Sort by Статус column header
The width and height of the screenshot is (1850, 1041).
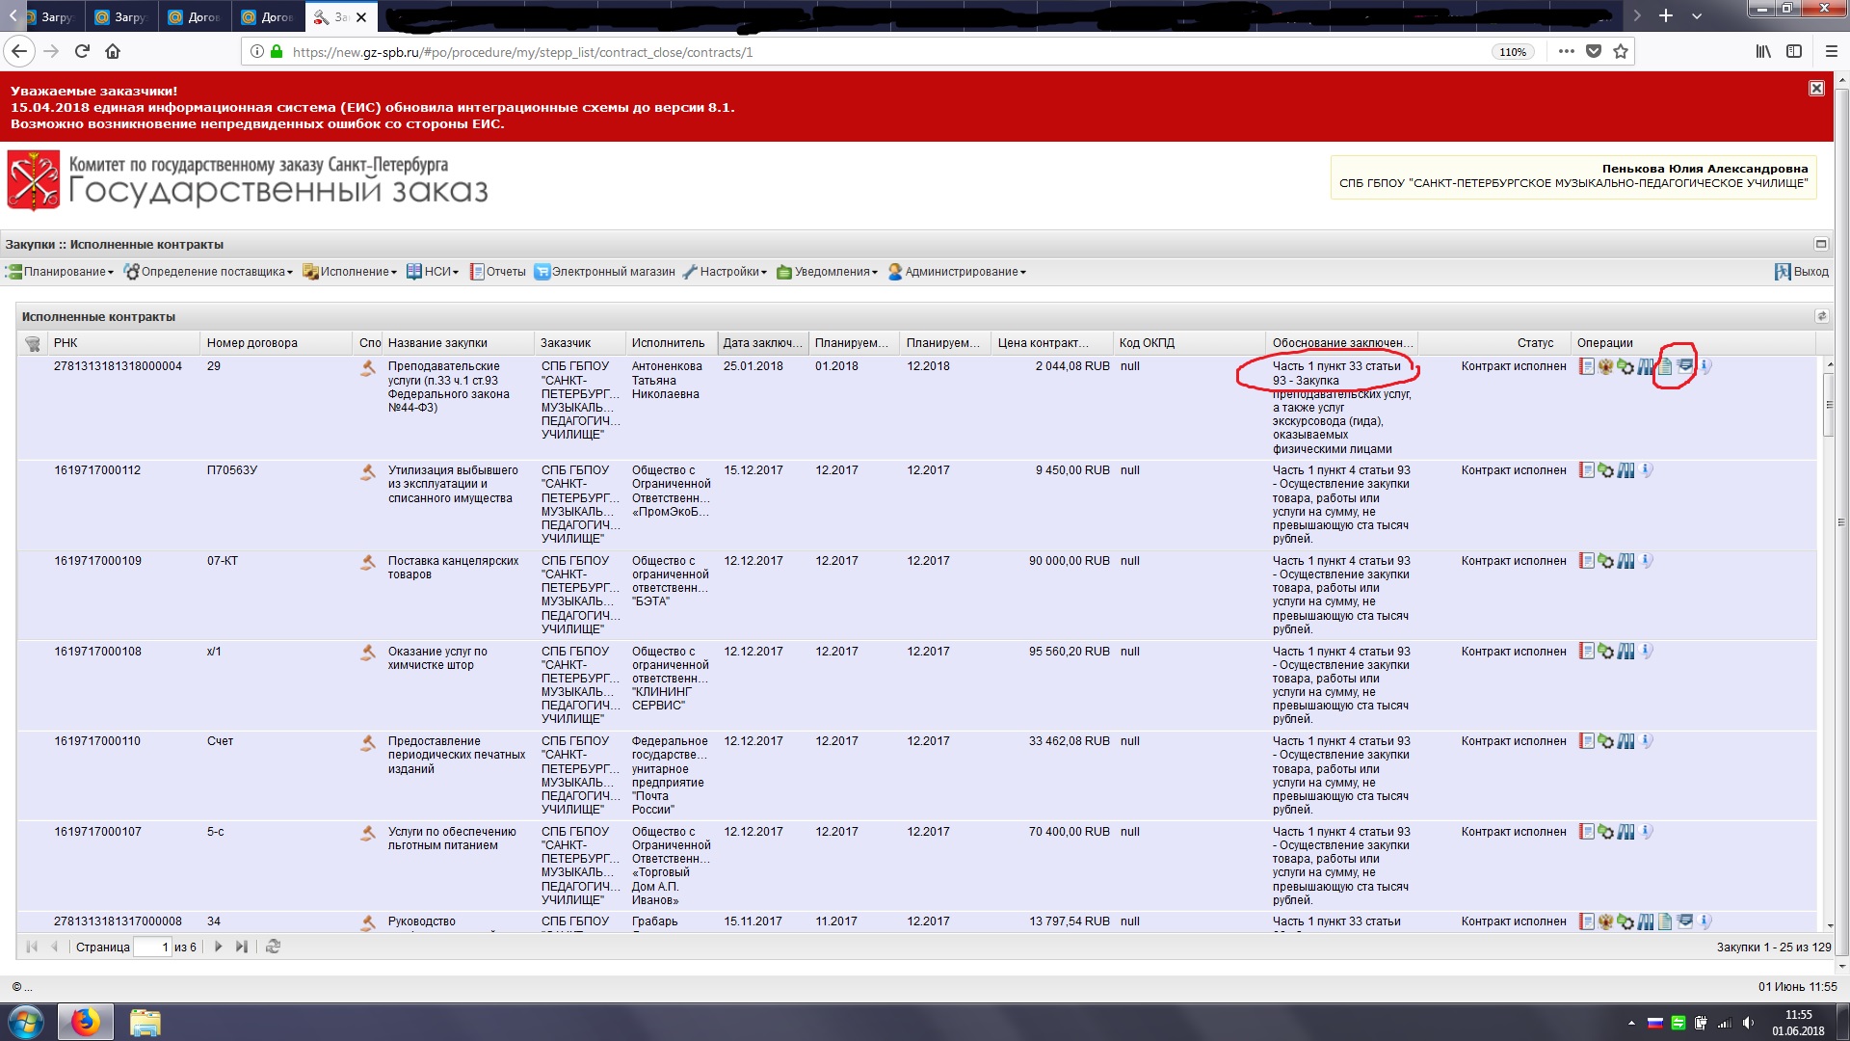(x=1494, y=343)
